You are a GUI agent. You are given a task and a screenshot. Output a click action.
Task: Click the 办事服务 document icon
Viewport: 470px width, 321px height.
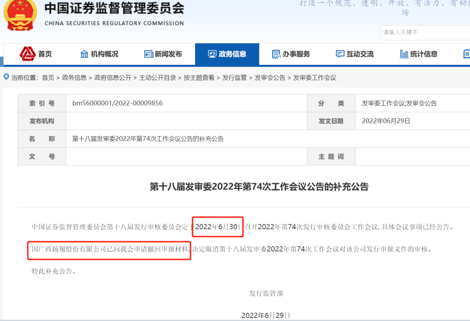[276, 54]
